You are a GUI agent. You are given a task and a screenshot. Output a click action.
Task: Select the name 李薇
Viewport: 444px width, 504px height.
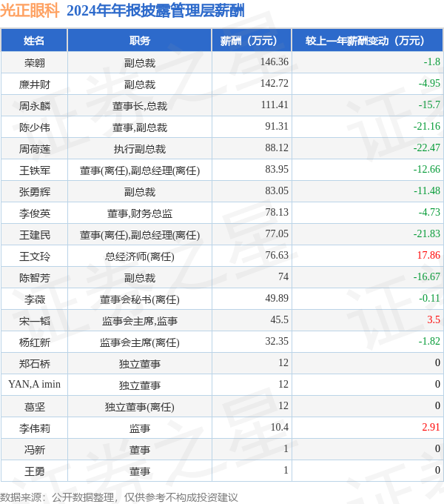[x=34, y=299]
